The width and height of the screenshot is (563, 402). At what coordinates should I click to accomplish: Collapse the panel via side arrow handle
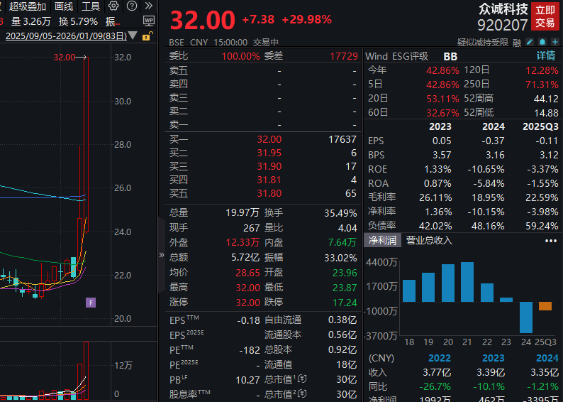(162, 255)
